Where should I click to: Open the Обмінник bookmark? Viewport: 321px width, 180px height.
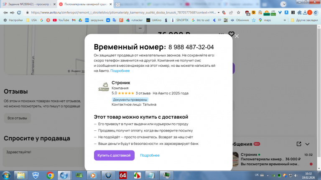pyautogui.click(x=240, y=20)
